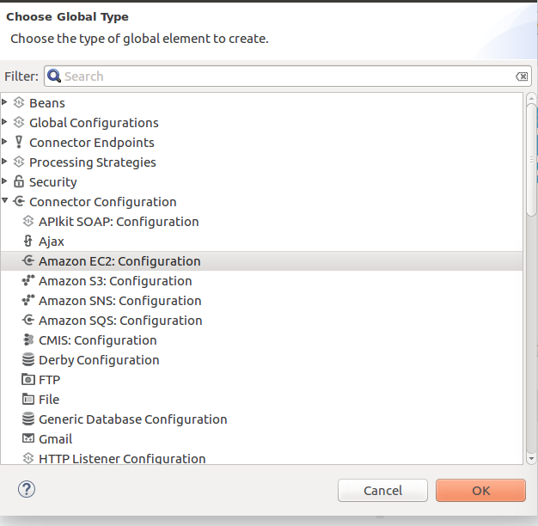Select the 'Gmail' entry
This screenshot has width=538, height=526.
click(261, 439)
